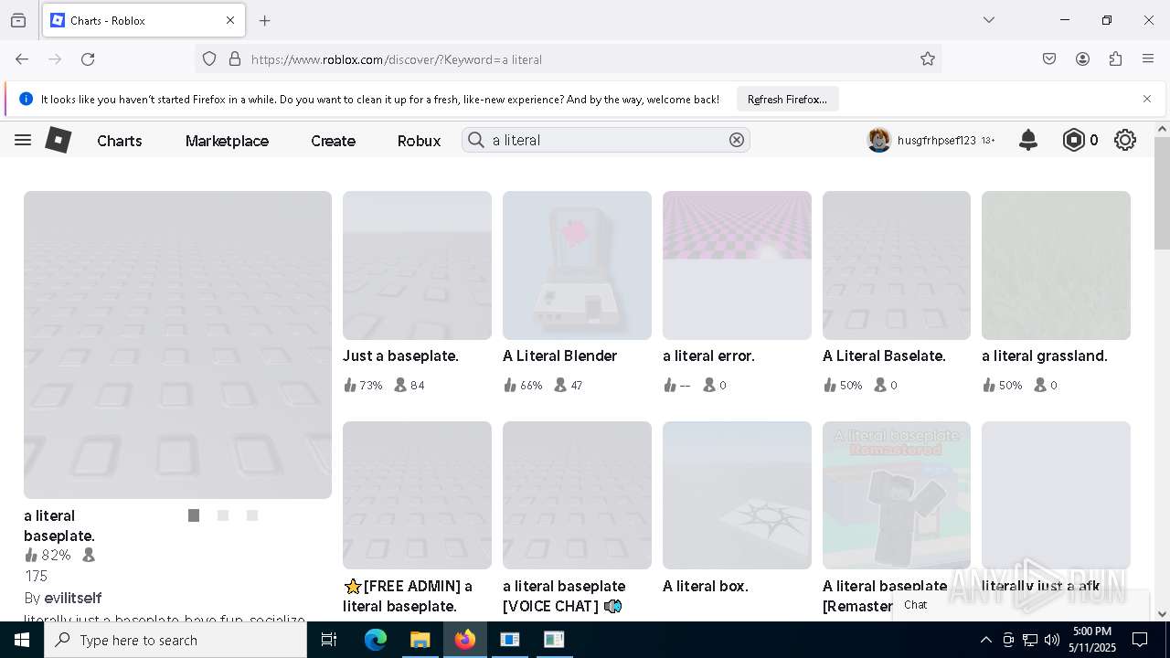Image resolution: width=1170 pixels, height=658 pixels.
Task: Open Robux in Roblox navigation
Action: [x=419, y=141]
